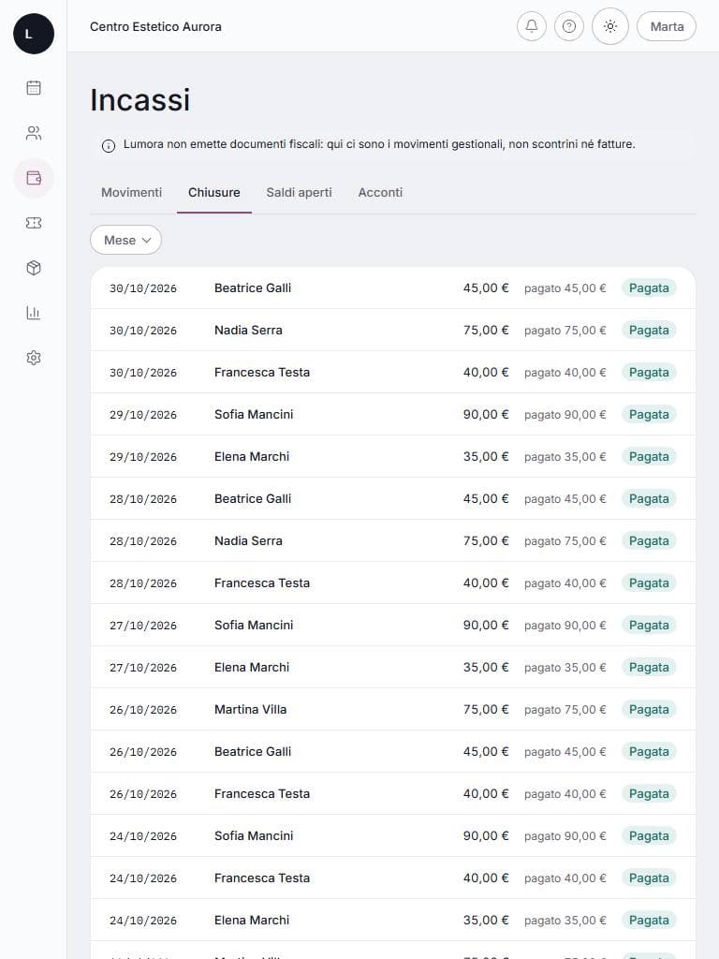Screen dimensions: 719x959
Task: Switch to the Saldi aperti tab
Action: [x=299, y=193]
